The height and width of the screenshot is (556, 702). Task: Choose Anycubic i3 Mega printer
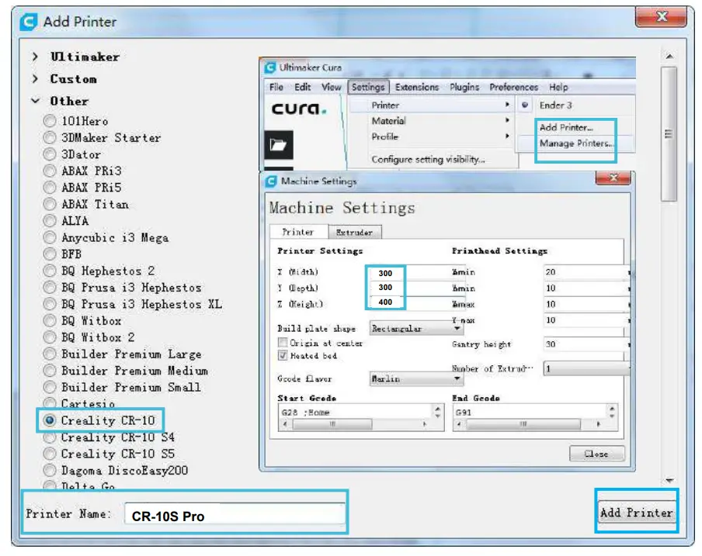click(x=50, y=237)
